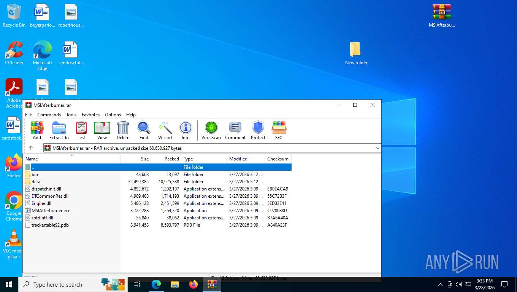This screenshot has width=517, height=292.
Task: Show hidden system tray icons
Action: [x=440, y=284]
